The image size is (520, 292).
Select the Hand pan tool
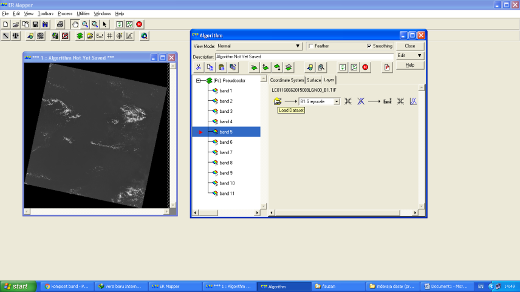(x=75, y=24)
